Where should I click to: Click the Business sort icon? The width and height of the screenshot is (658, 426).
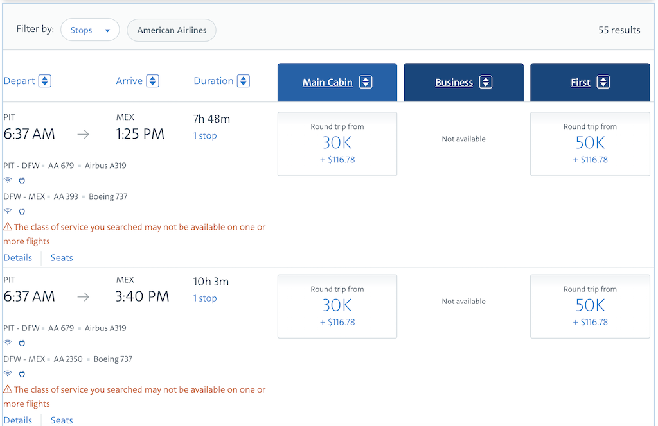point(486,82)
